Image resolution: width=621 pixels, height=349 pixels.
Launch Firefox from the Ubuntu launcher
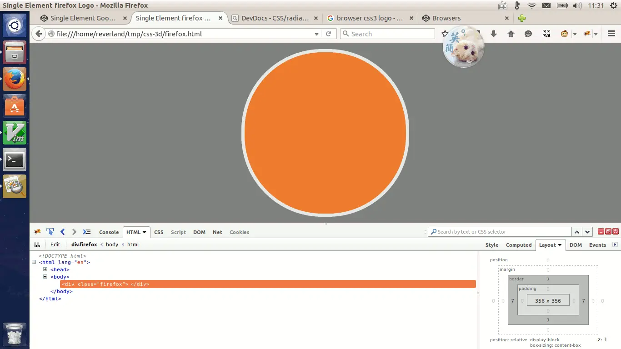[x=15, y=80]
